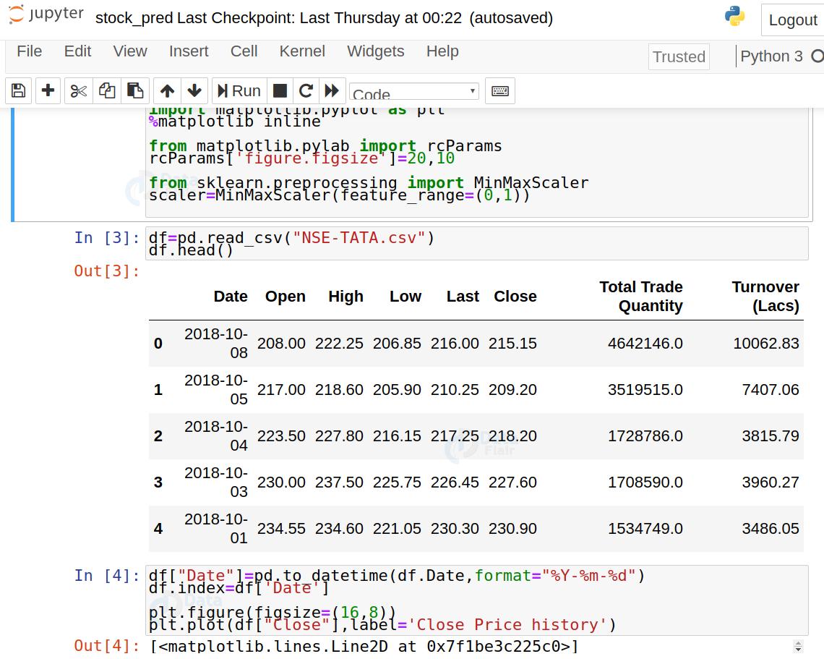
Task: Move selected cell down arrow
Action: coord(194,91)
